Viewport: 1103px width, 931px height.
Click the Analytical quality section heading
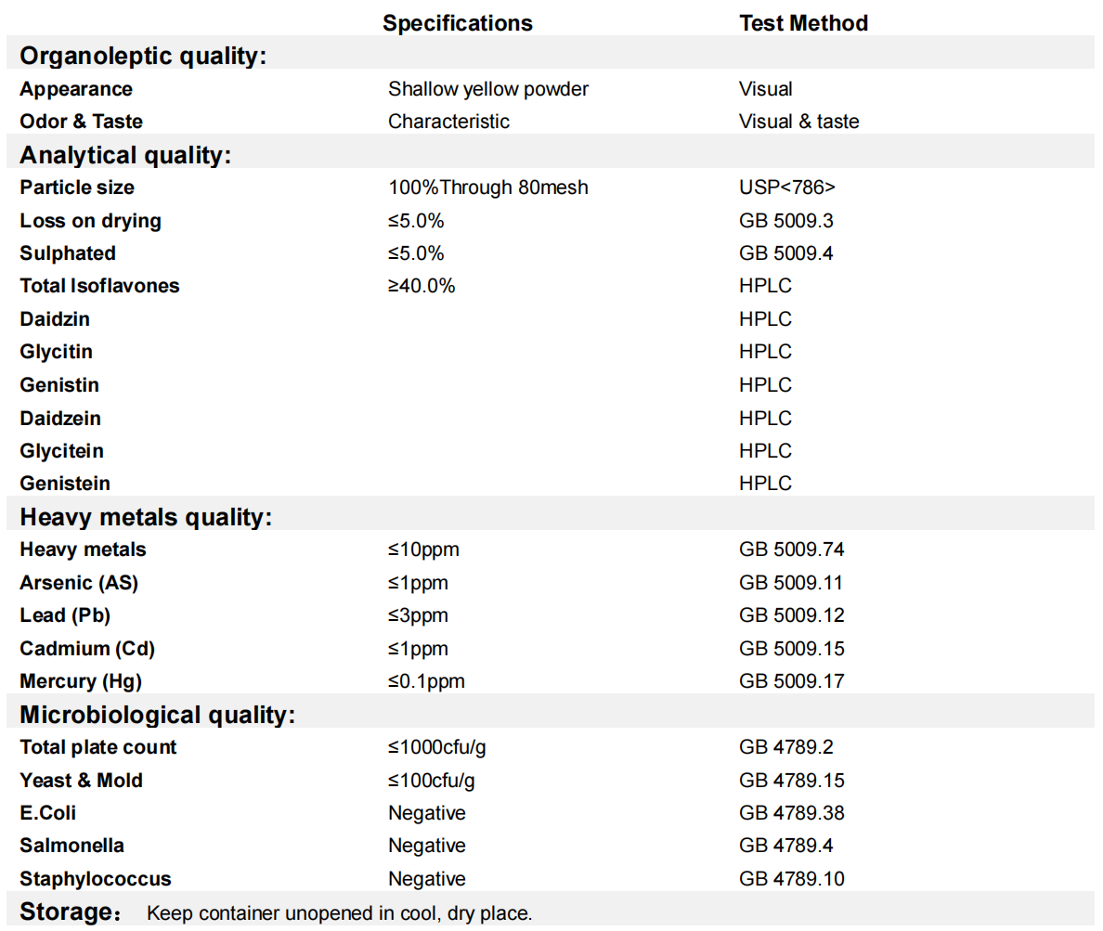tap(125, 155)
